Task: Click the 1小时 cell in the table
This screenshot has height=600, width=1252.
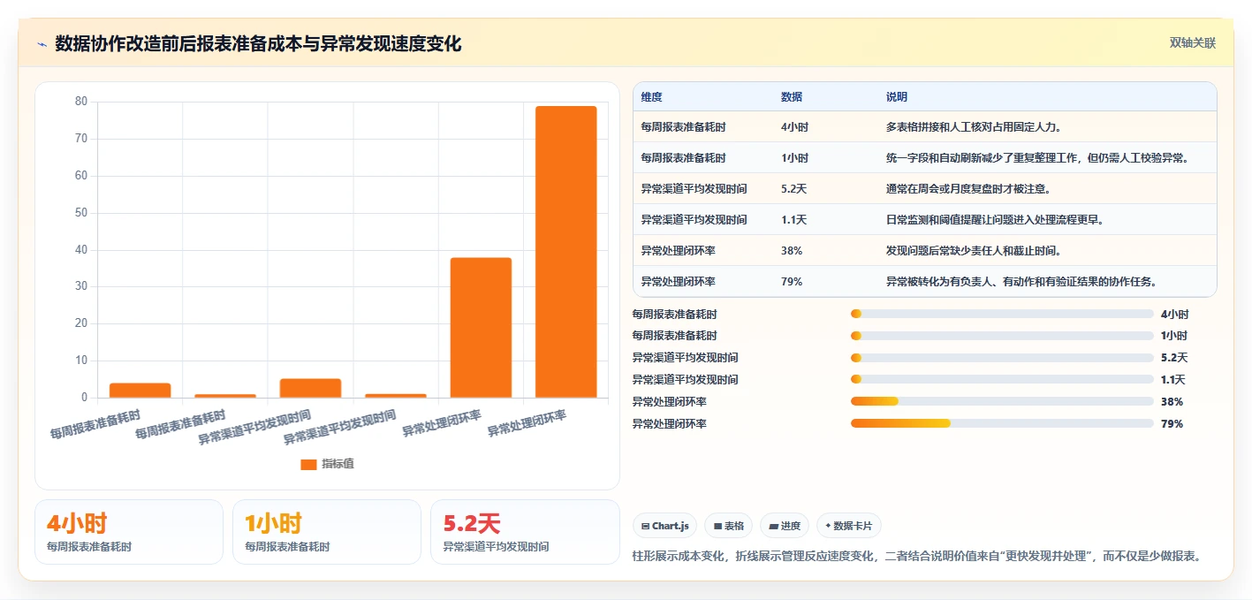Action: coord(794,158)
